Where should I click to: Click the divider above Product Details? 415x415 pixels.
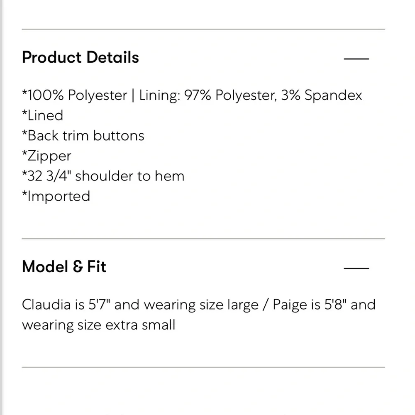(x=203, y=29)
